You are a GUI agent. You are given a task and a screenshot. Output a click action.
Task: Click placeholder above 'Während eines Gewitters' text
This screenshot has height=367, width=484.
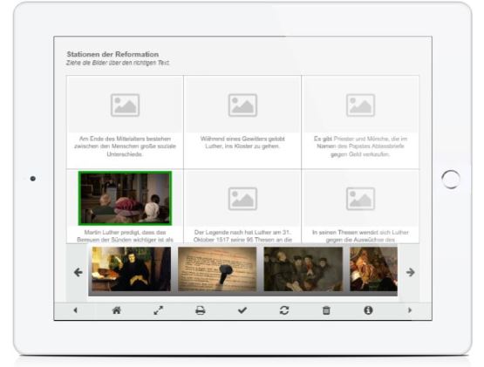click(242, 105)
